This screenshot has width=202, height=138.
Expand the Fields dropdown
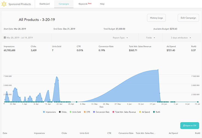coord(150,38)
